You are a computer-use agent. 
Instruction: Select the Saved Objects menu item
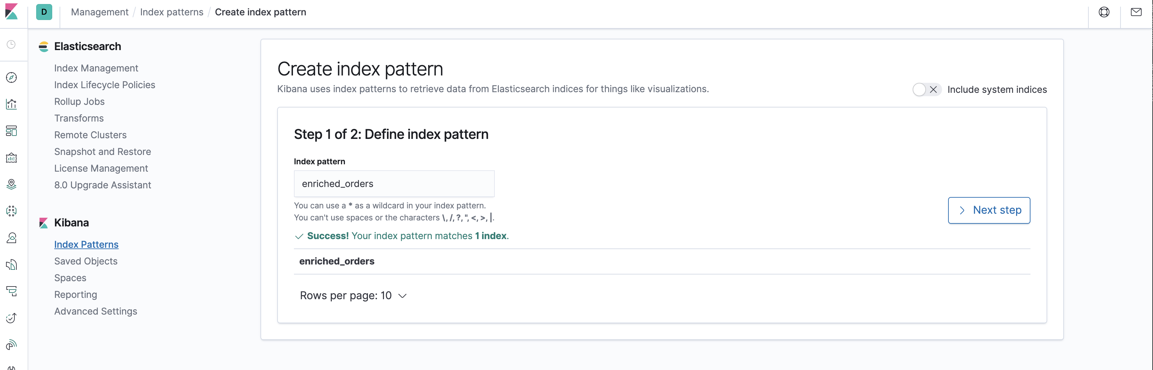86,260
